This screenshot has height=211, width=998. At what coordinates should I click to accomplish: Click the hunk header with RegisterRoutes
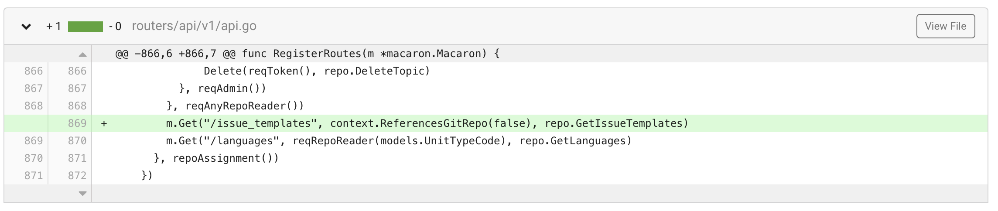pyautogui.click(x=308, y=54)
